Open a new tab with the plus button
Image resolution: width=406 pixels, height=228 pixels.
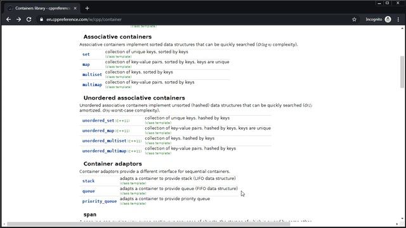coord(87,8)
